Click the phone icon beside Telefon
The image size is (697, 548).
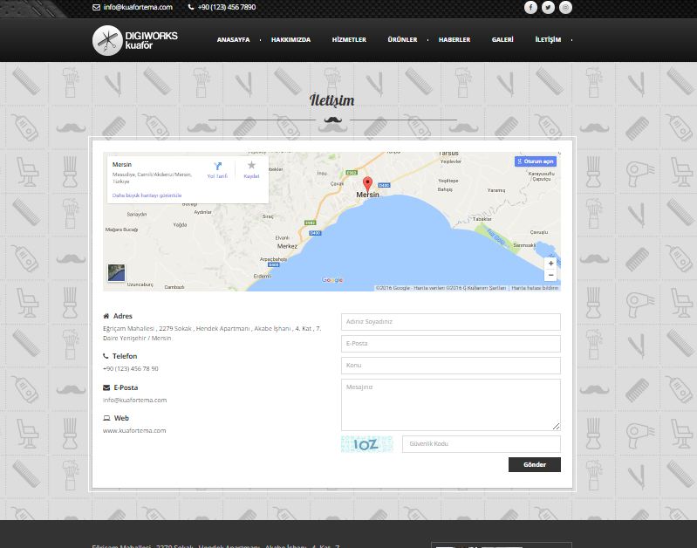point(106,356)
